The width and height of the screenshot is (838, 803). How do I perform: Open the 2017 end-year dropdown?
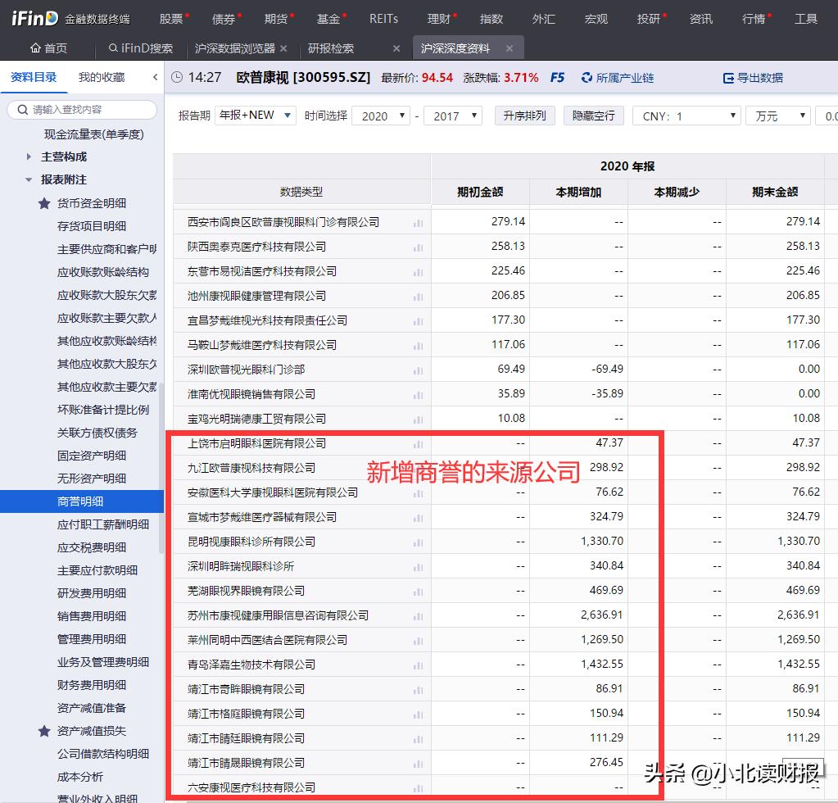click(453, 116)
